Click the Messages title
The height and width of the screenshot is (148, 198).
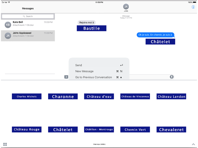(x=28, y=9)
